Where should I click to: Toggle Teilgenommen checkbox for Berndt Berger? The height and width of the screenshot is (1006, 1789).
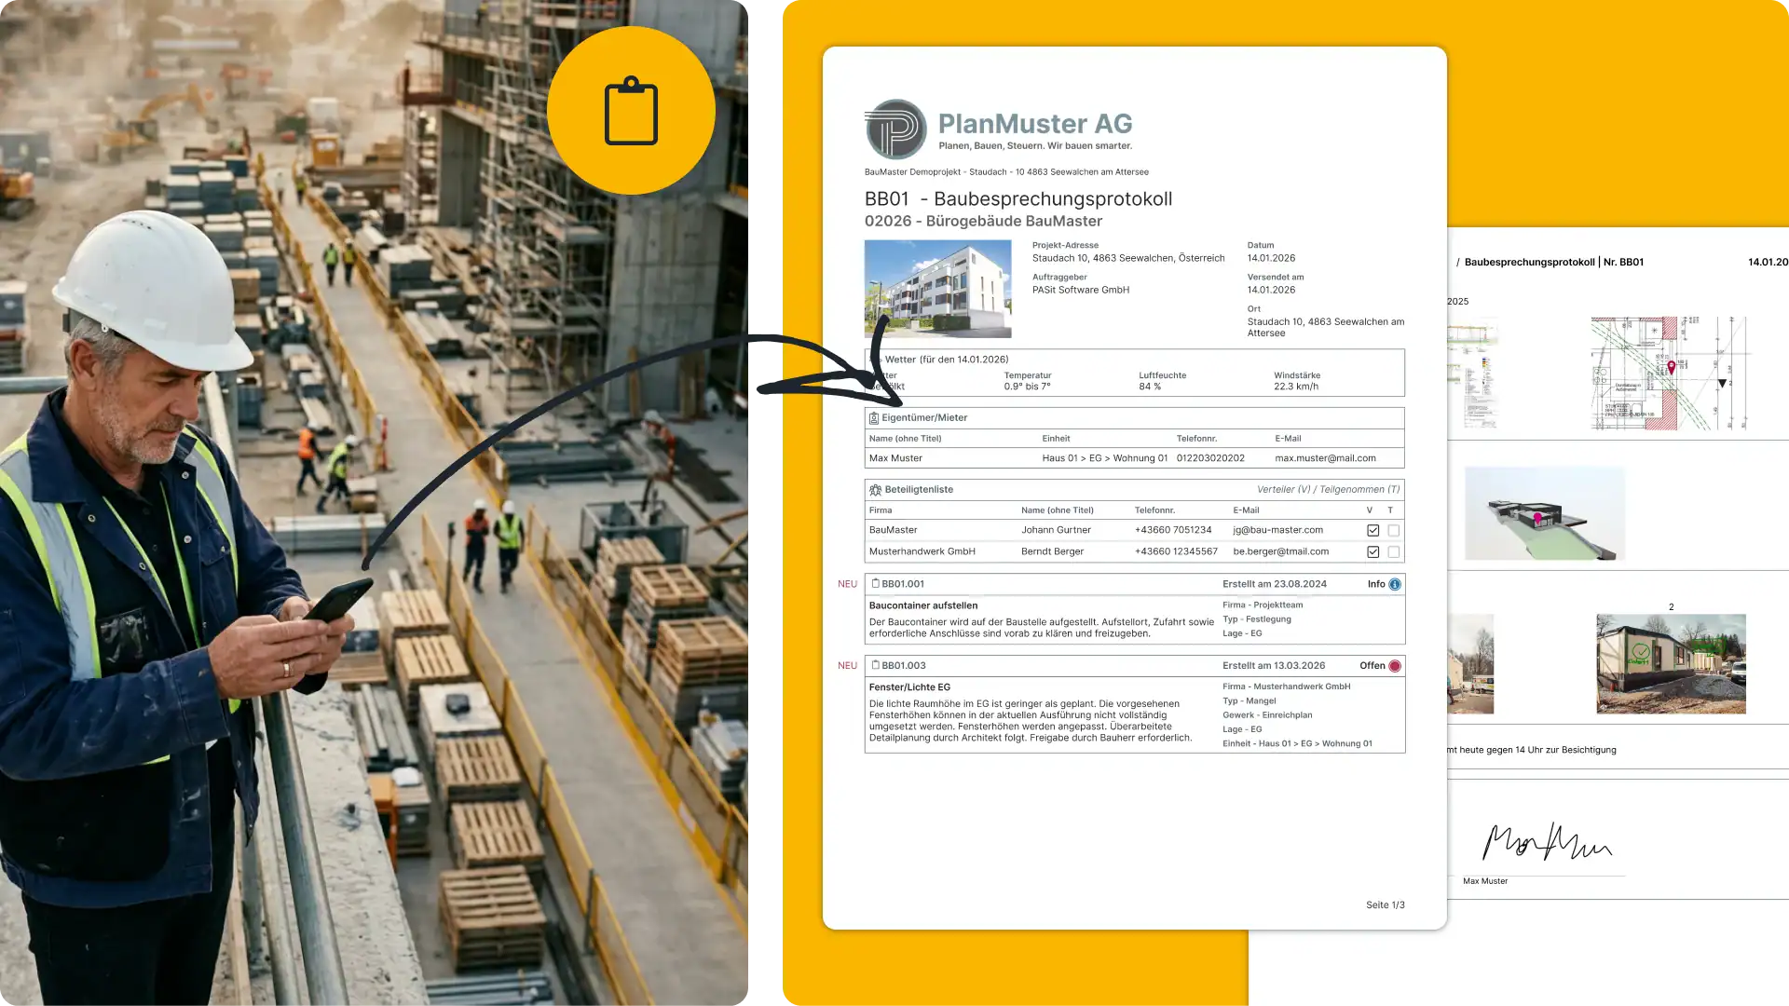[1393, 551]
